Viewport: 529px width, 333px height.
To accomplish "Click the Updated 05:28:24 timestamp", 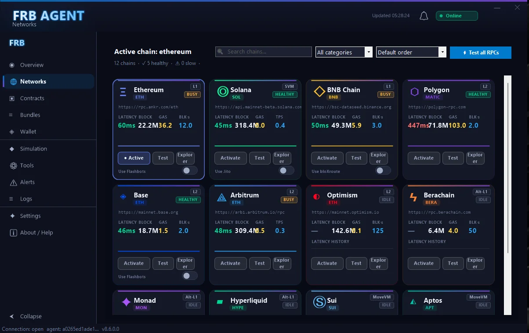I will (x=391, y=16).
